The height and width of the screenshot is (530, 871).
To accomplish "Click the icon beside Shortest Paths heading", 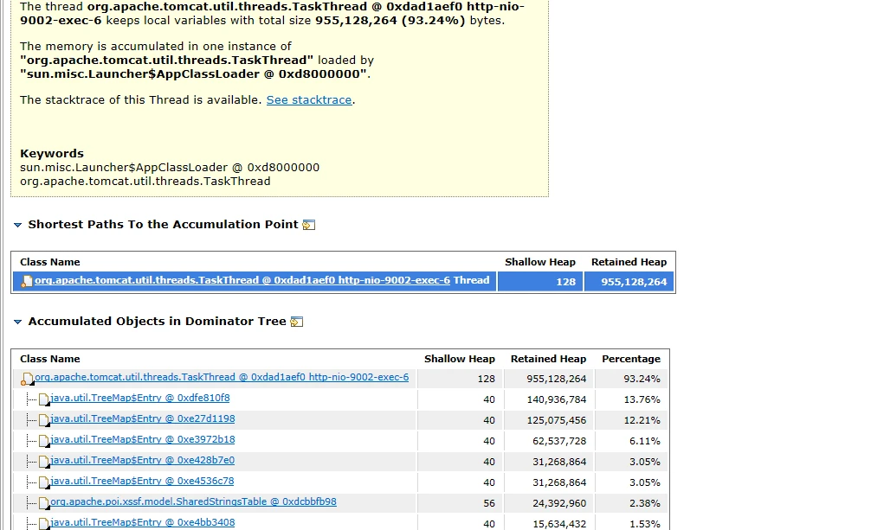I will click(x=309, y=225).
